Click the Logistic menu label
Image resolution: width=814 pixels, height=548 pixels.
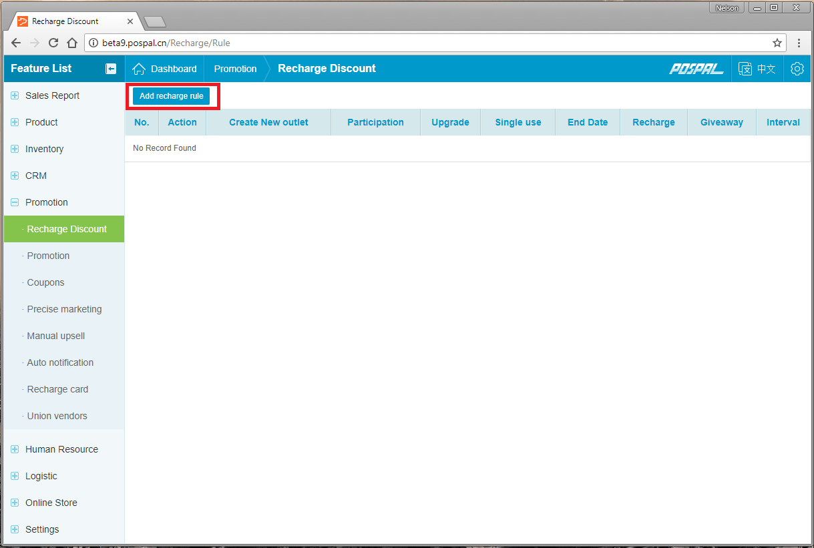[41, 476]
